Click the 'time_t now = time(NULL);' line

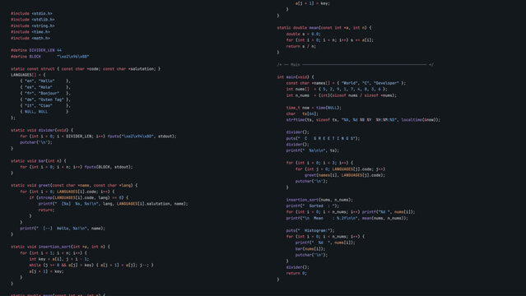pos(314,108)
